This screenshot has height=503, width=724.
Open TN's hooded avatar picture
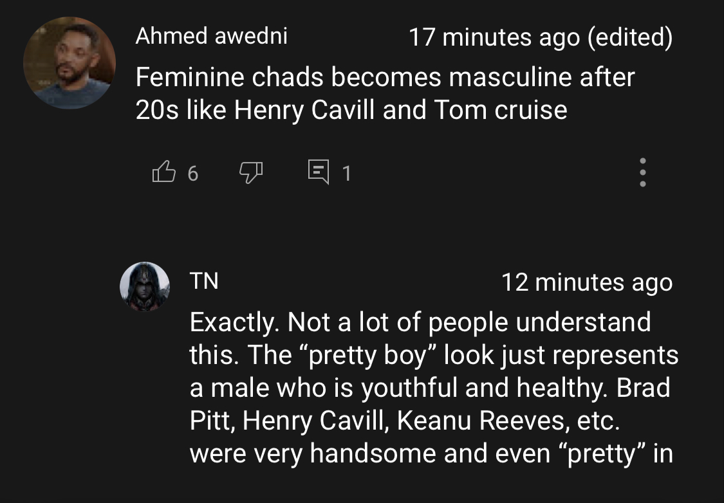(145, 286)
